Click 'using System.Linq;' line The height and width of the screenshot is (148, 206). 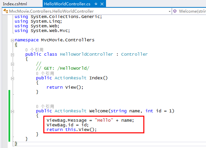pos(38,21)
